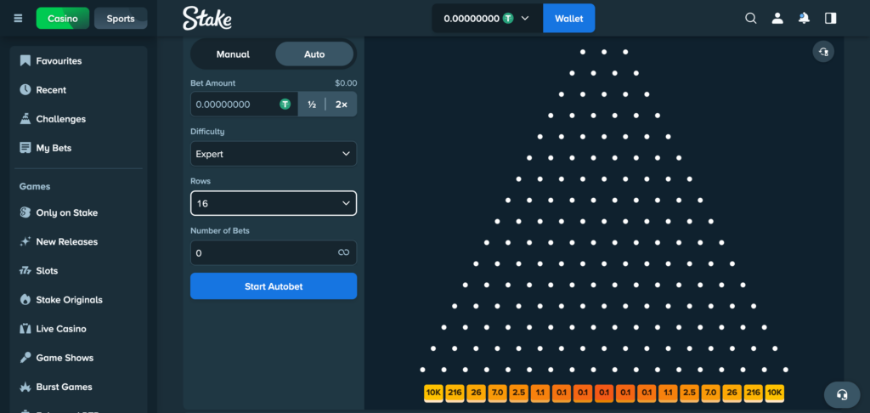The width and height of the screenshot is (870, 413).
Task: Click the Stake logo
Action: click(x=207, y=19)
